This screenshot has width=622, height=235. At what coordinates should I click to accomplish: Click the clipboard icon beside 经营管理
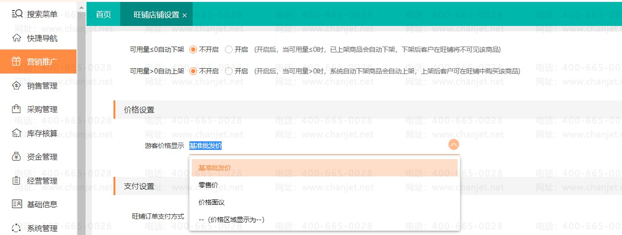tap(17, 181)
